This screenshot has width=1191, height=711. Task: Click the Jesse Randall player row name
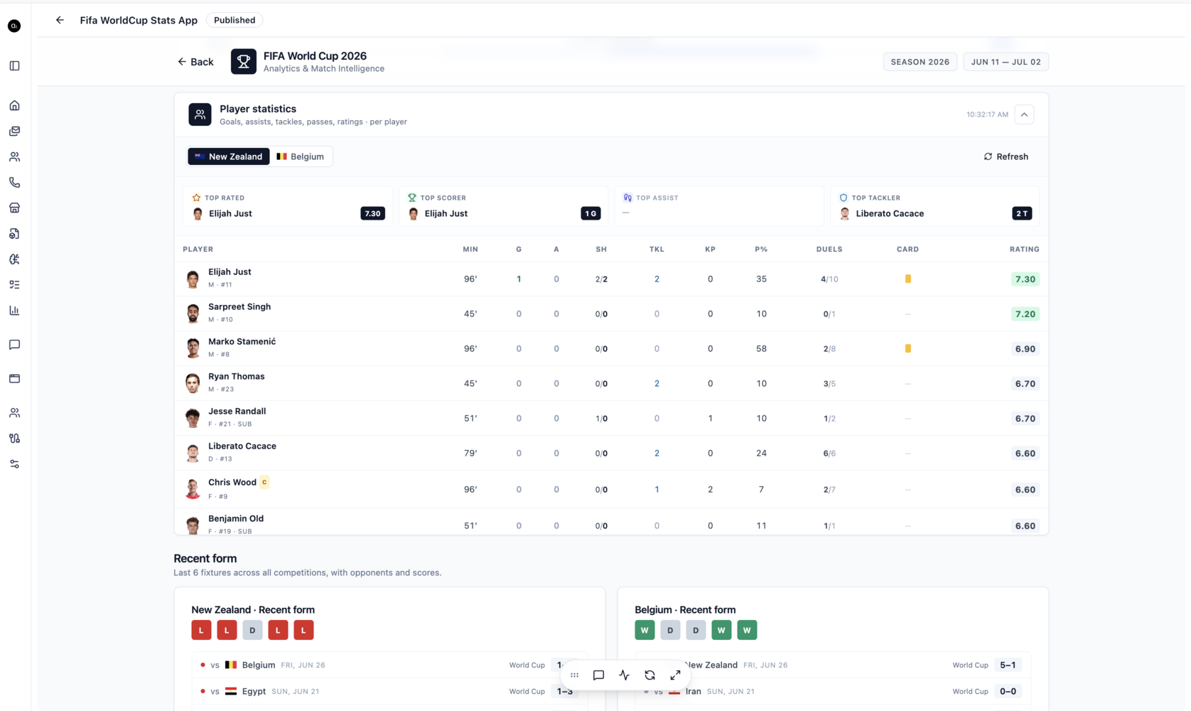pyautogui.click(x=237, y=411)
